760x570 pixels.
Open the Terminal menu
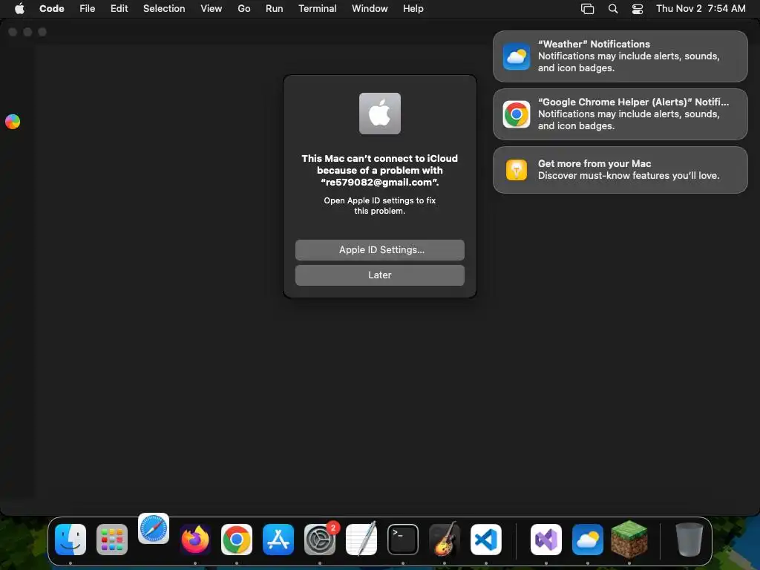tap(318, 9)
